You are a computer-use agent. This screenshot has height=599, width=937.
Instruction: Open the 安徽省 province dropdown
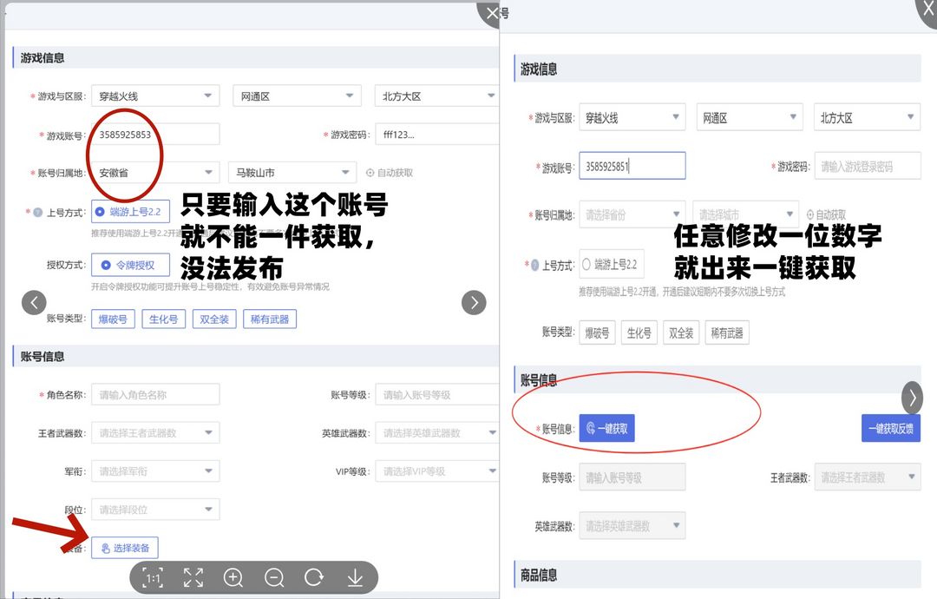[x=154, y=173]
